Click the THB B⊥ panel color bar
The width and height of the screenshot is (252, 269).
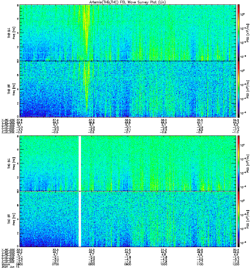point(239,33)
